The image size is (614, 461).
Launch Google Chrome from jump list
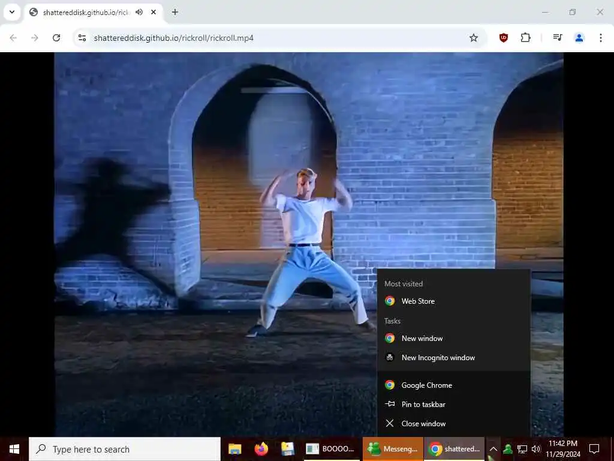(453, 385)
